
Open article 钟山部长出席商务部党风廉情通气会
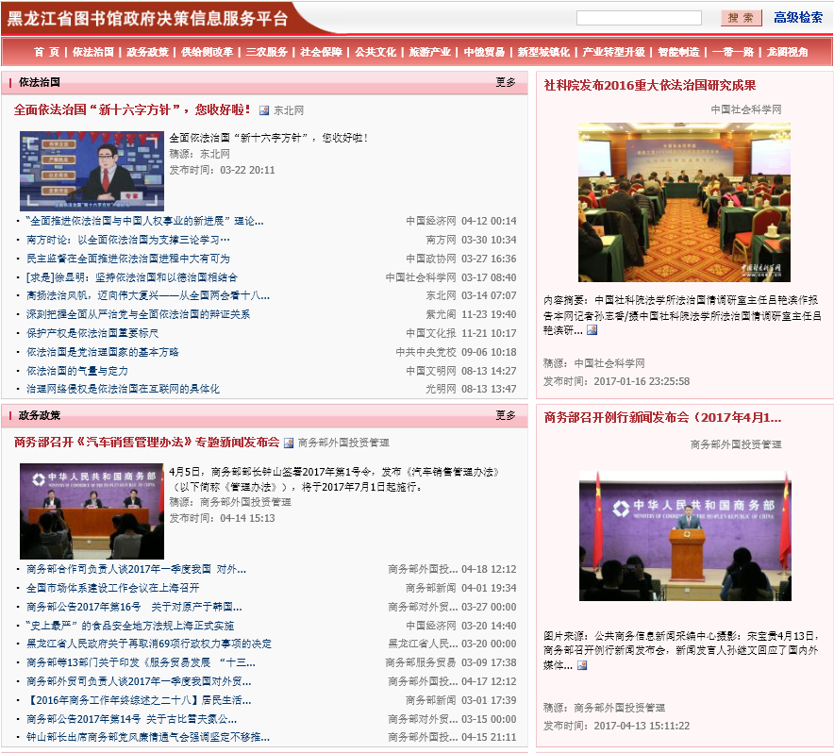[148, 738]
